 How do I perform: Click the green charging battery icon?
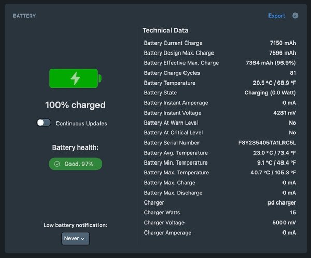pos(75,78)
